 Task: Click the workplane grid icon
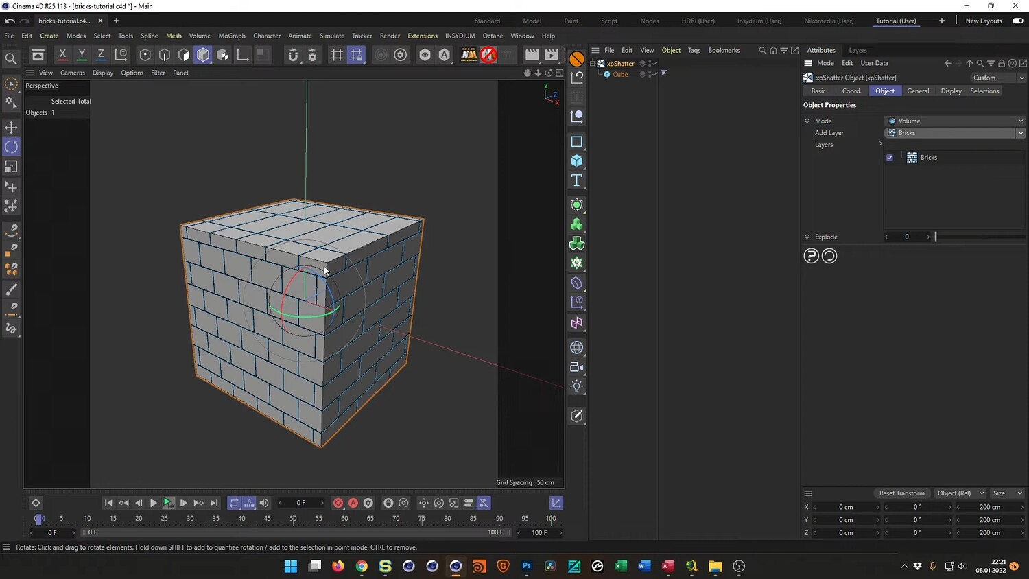337,55
